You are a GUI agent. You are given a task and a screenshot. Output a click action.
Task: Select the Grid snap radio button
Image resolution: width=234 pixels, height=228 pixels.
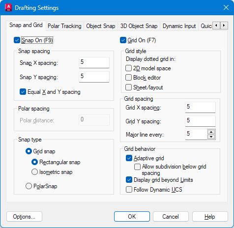(29, 151)
